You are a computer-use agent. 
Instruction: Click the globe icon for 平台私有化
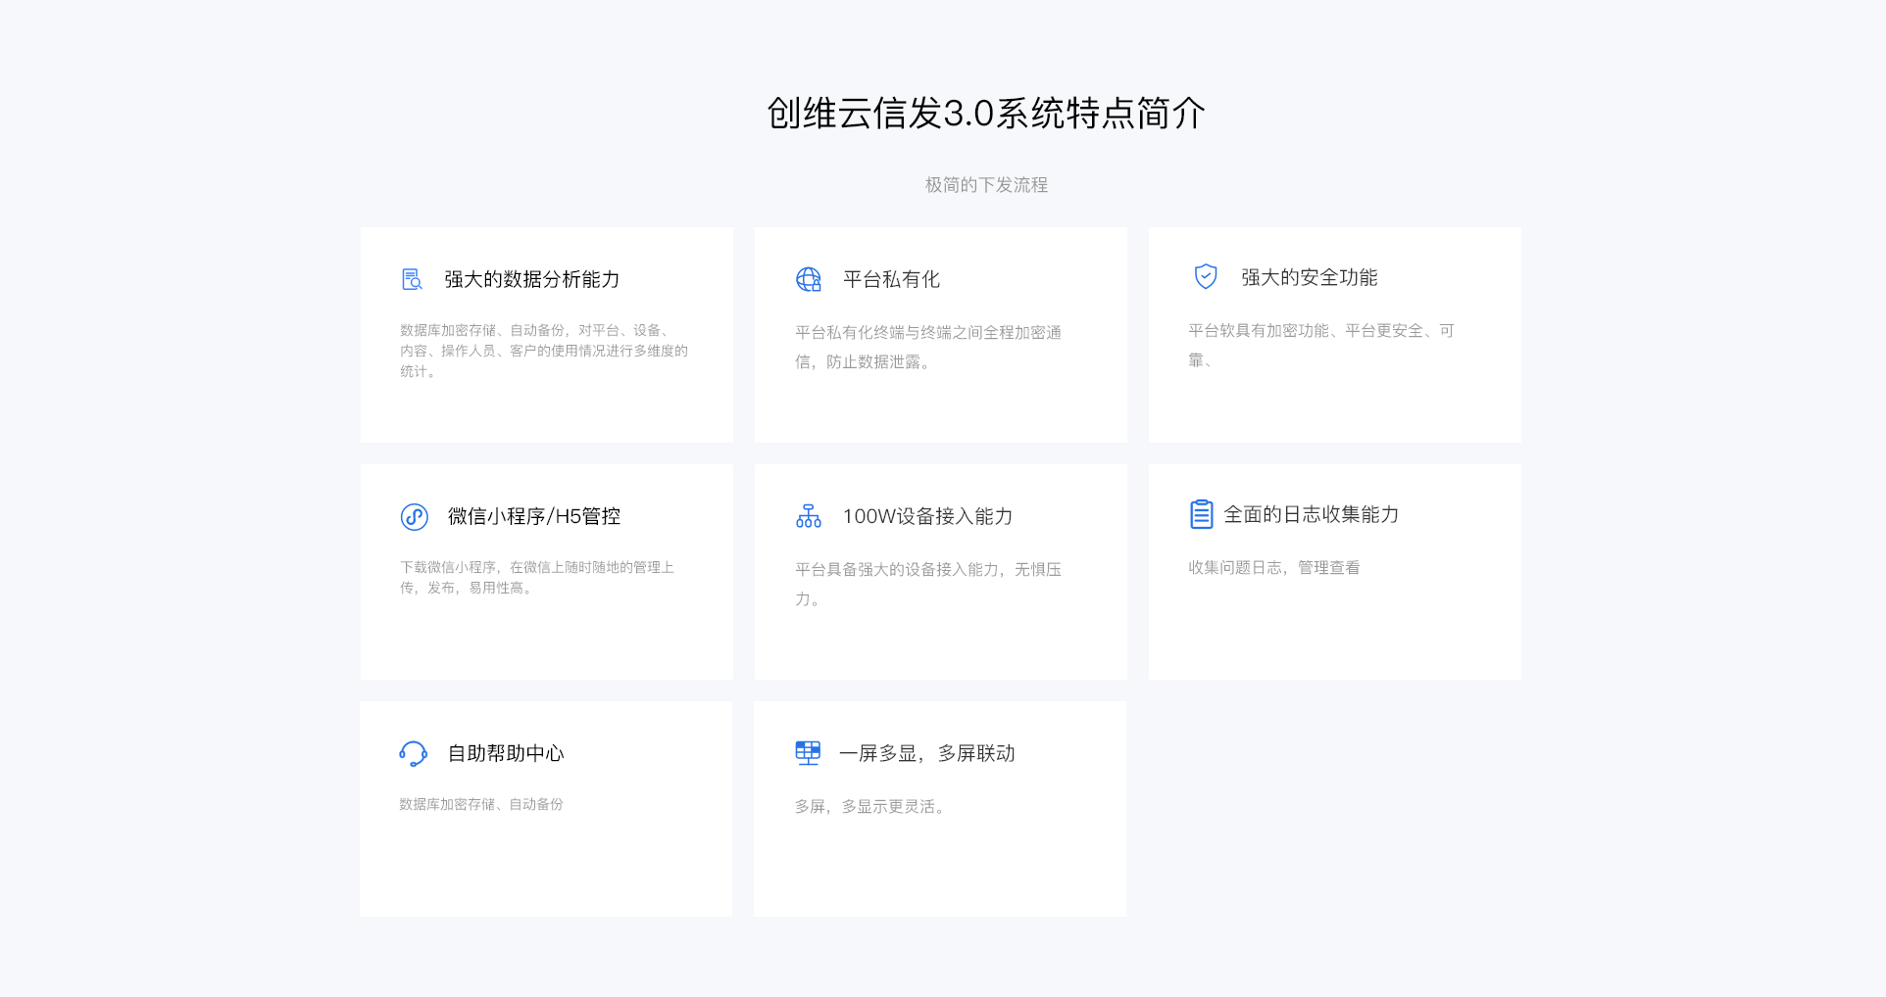(x=808, y=279)
